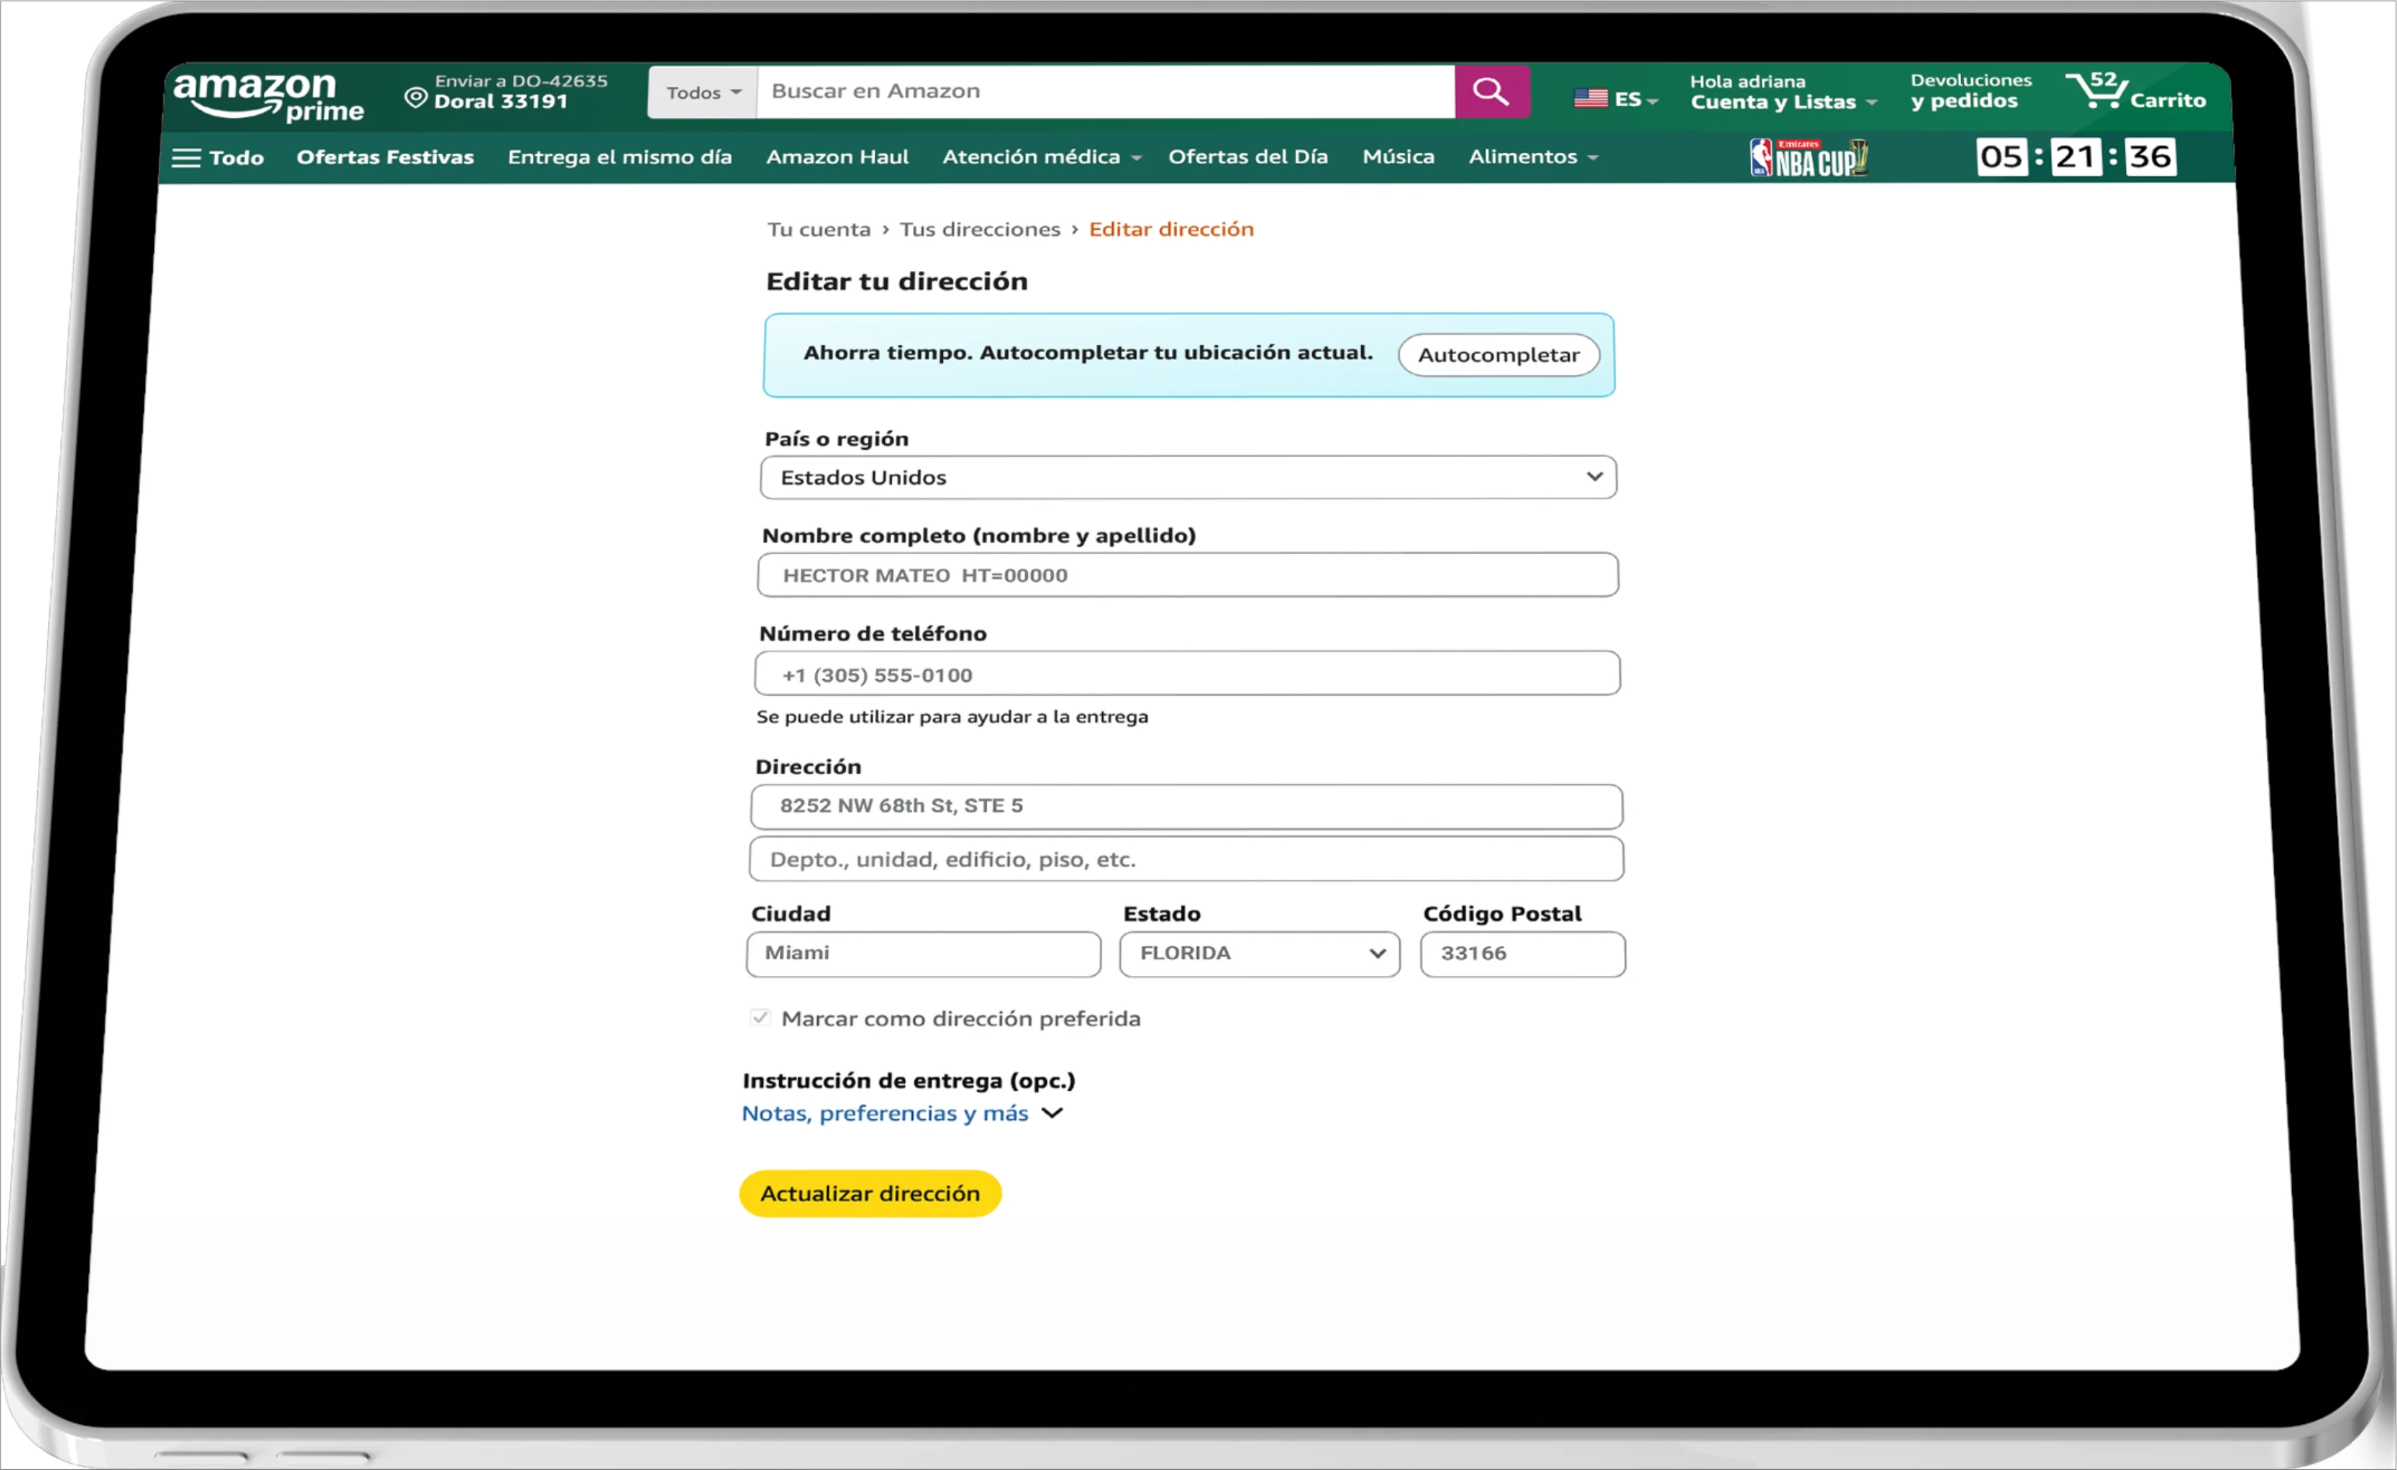Click the location pin delivery icon
The image size is (2397, 1470).
pos(415,97)
